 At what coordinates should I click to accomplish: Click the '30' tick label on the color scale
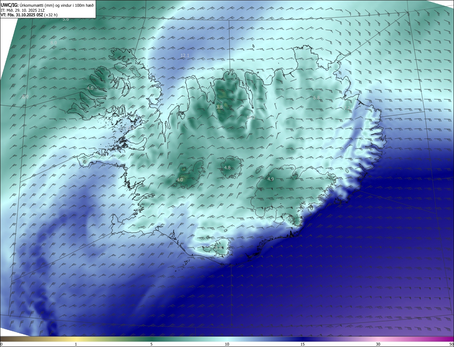pos(378,344)
